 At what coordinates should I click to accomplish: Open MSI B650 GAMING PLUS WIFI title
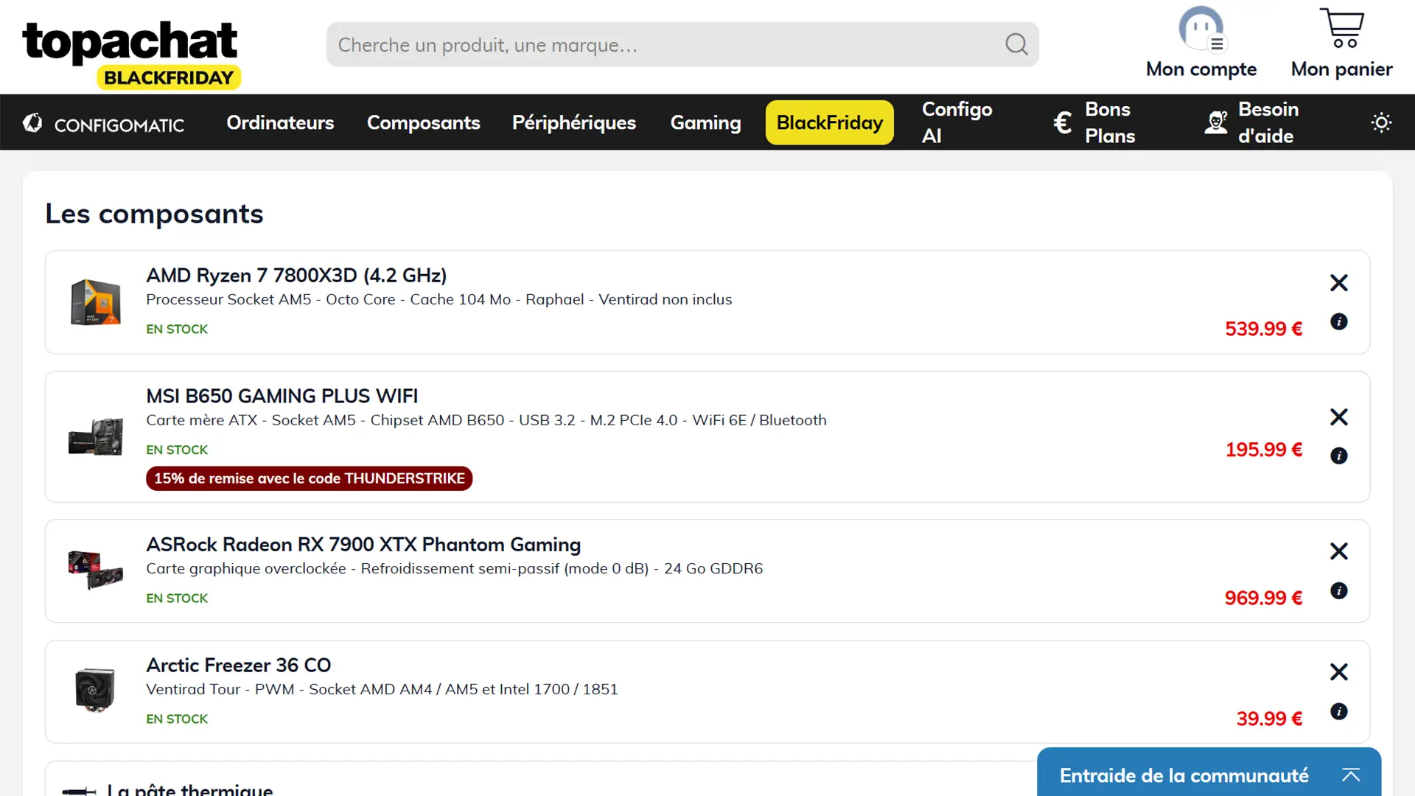click(282, 397)
